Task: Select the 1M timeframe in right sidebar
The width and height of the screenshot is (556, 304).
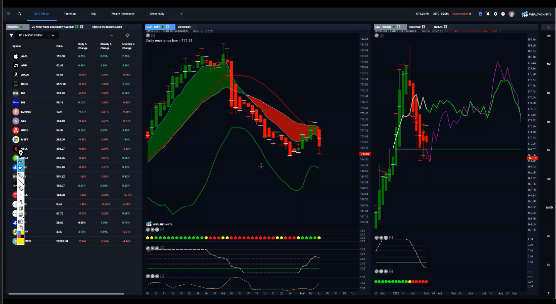Action: pyautogui.click(x=548, y=36)
